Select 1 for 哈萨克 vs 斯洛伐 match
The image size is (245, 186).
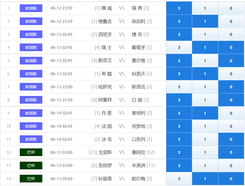[x=205, y=87]
